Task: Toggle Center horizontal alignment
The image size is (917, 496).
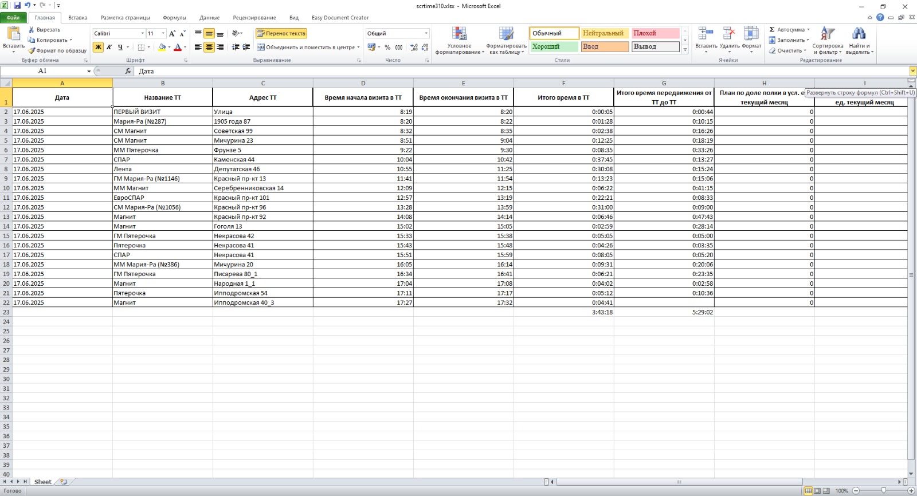Action: click(x=209, y=48)
